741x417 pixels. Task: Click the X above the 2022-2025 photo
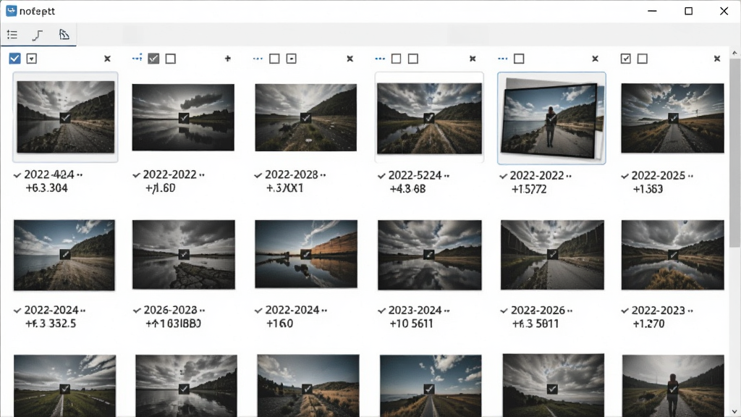[717, 59]
